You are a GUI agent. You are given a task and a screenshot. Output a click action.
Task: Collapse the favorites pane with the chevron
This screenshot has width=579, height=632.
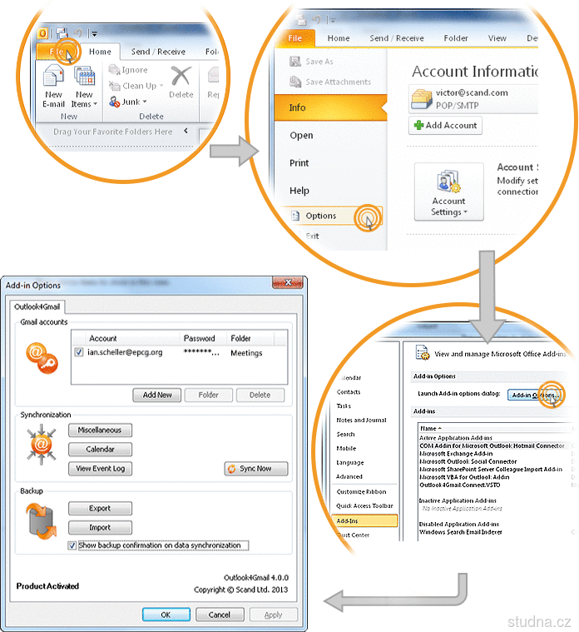click(186, 131)
